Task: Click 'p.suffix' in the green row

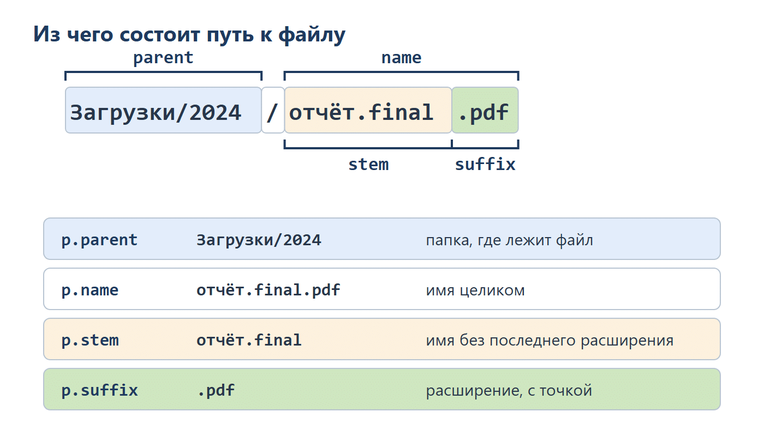Action: (x=99, y=390)
